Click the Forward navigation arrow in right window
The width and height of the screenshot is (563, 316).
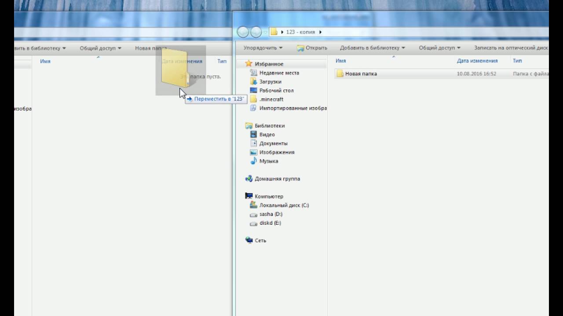[256, 32]
